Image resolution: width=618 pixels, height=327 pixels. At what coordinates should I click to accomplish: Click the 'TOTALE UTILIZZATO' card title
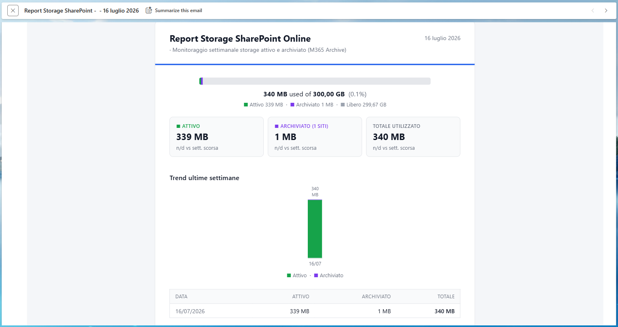point(396,126)
